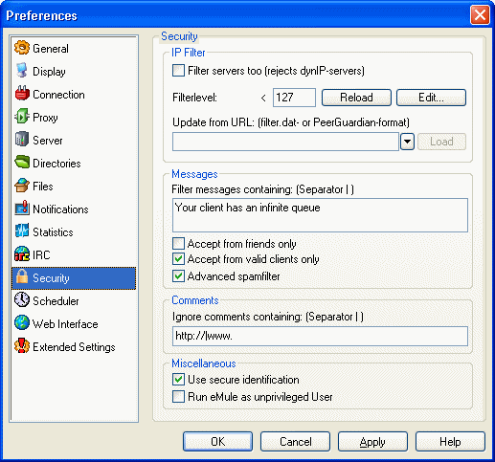Viewport: 495px width, 462px height.
Task: Go to the Notifications preferences page
Action: (x=60, y=209)
